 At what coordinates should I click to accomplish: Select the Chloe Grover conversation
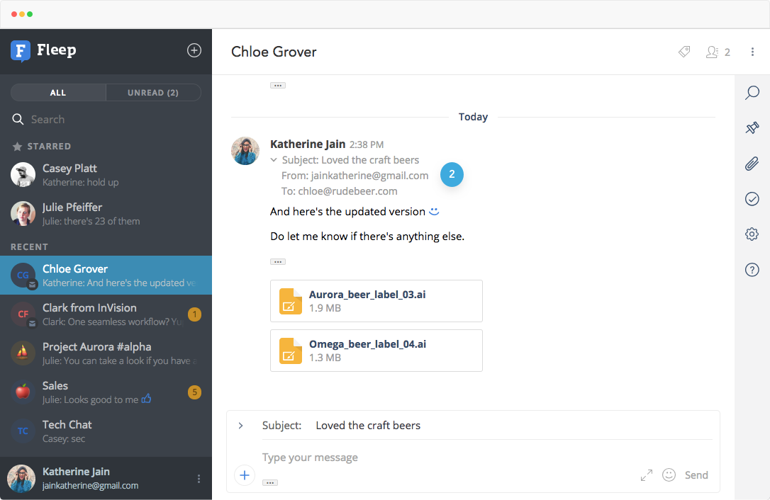(106, 275)
